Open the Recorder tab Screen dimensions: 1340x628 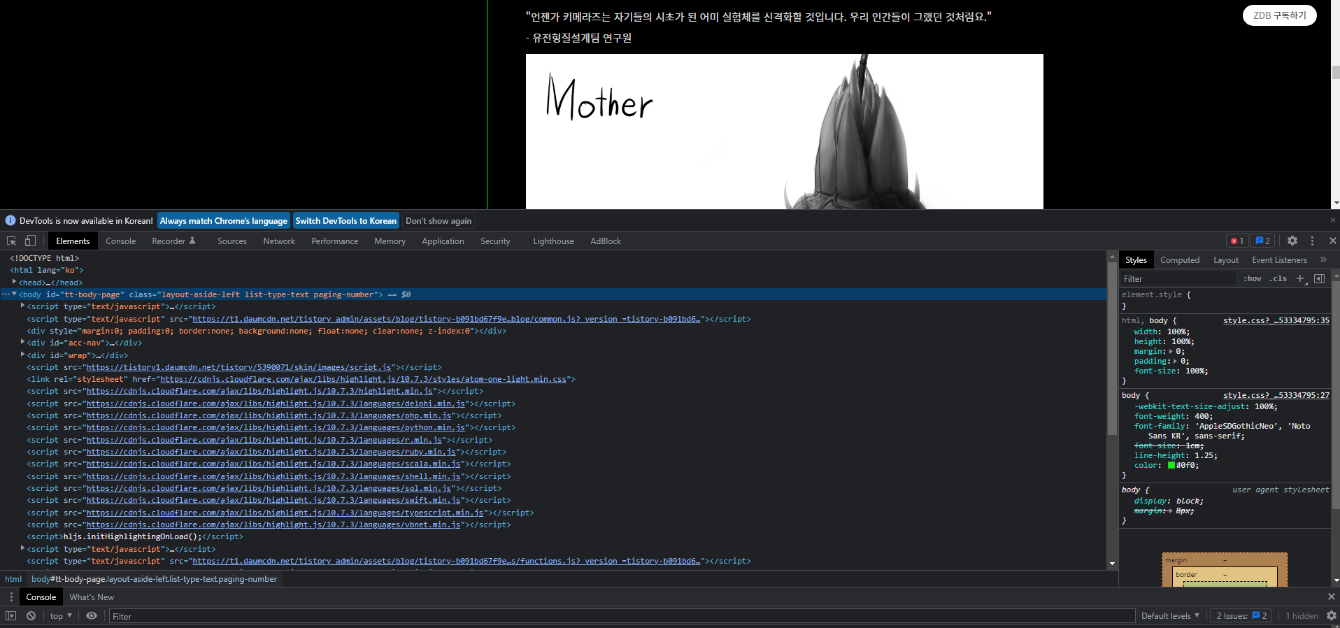[173, 241]
